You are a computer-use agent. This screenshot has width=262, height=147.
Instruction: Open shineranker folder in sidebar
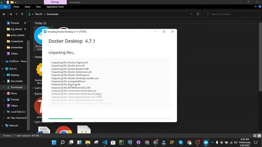pyautogui.click(x=16, y=47)
